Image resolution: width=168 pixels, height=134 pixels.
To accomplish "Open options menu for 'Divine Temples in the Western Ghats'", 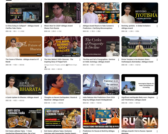I will [157, 60].
